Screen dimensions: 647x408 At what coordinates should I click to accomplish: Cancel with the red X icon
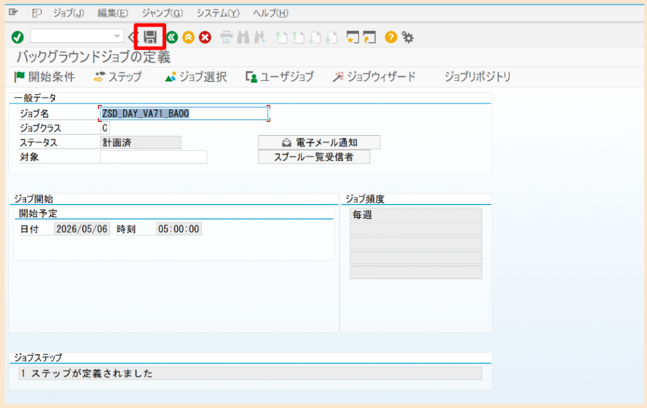tap(205, 37)
